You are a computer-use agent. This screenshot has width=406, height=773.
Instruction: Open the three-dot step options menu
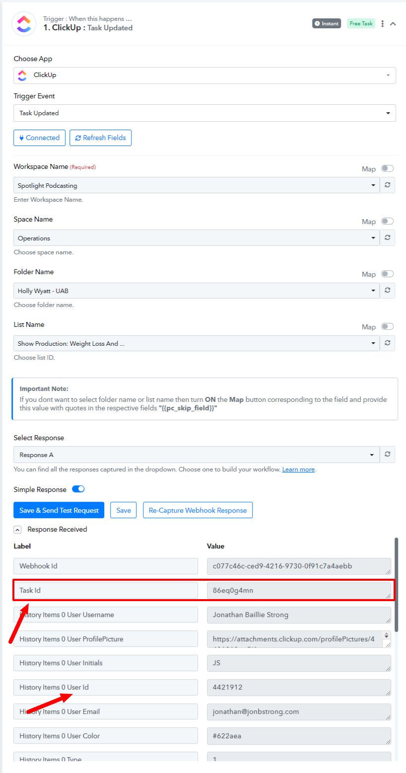[x=382, y=23]
